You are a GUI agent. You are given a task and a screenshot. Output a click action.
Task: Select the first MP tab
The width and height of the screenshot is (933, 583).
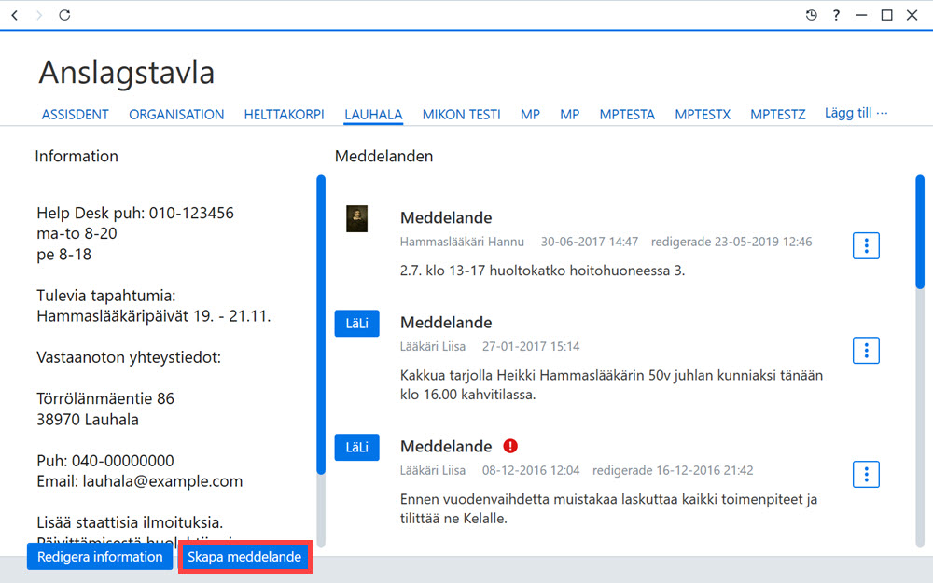[x=530, y=114]
